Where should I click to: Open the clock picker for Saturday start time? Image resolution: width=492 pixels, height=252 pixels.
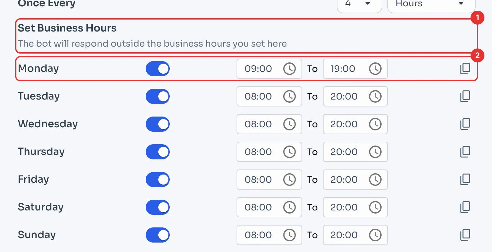pyautogui.click(x=289, y=207)
